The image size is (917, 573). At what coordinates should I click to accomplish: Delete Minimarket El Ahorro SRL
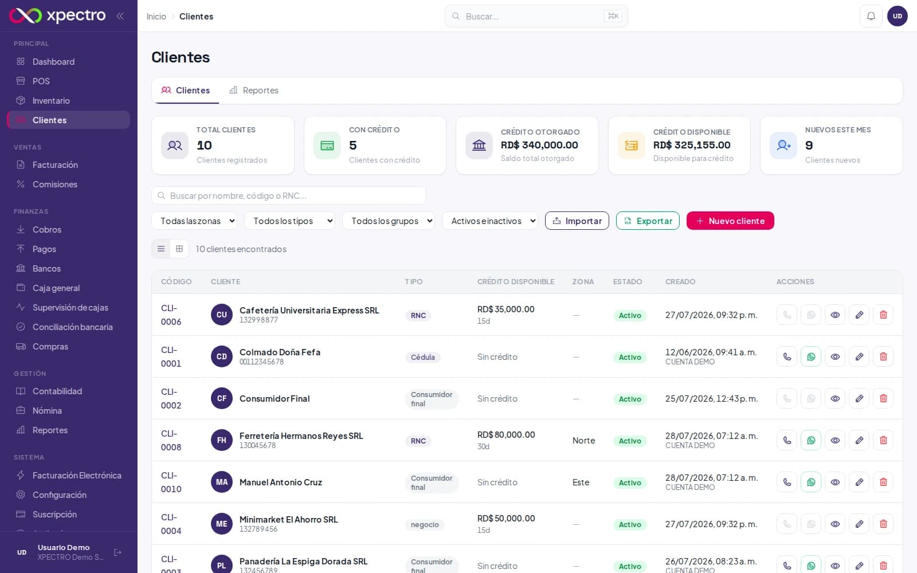click(x=883, y=524)
